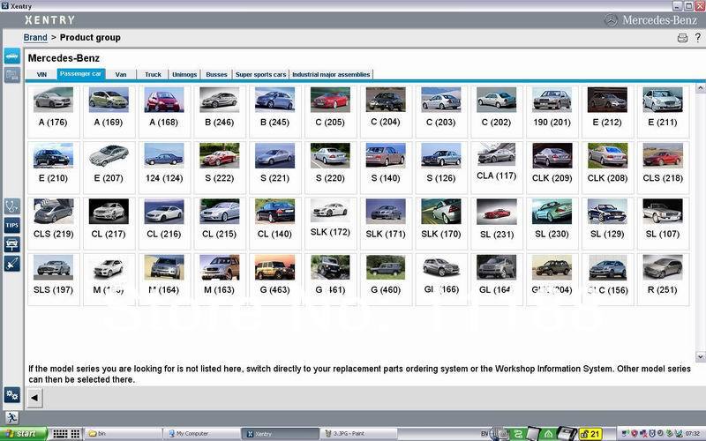This screenshot has width=706, height=441.
Task: Choose E (211) vehicle tile
Action: pyautogui.click(x=663, y=112)
